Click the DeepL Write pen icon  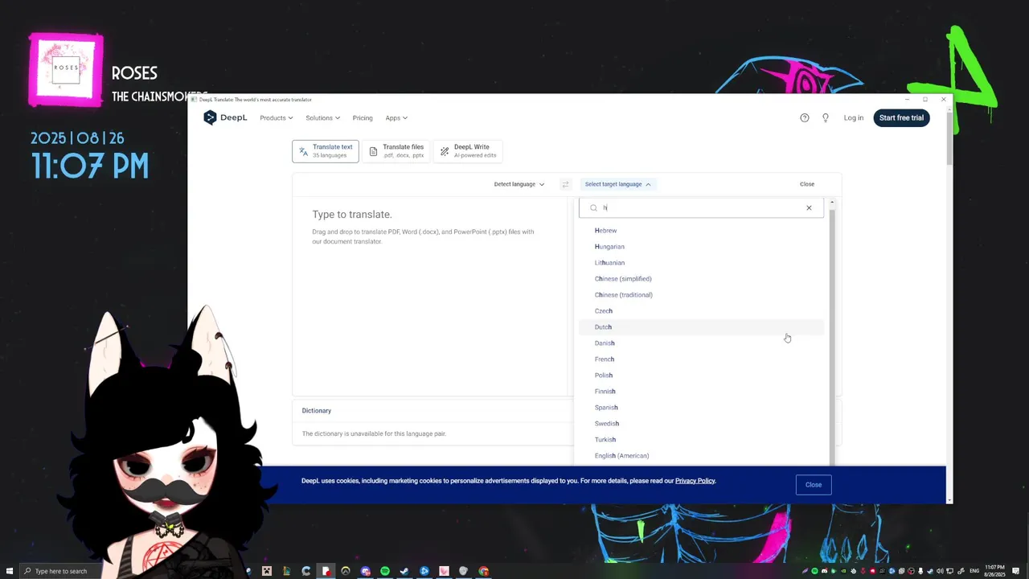[x=445, y=151]
